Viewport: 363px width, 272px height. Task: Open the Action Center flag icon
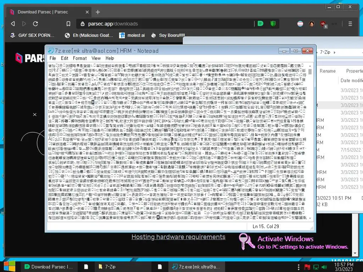click(307, 267)
